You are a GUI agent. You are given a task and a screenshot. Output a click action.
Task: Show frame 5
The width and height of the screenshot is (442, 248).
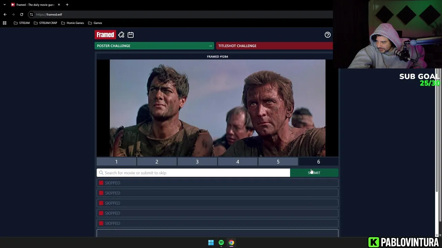pyautogui.click(x=278, y=162)
